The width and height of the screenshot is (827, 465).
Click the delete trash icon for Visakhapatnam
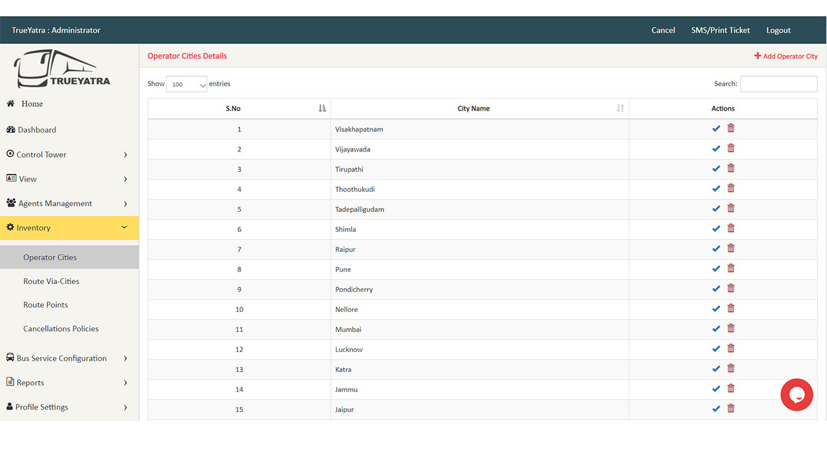pos(731,129)
